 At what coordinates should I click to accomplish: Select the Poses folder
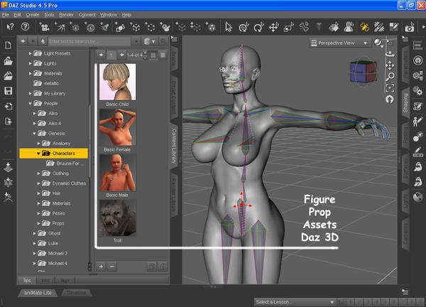[x=59, y=213]
